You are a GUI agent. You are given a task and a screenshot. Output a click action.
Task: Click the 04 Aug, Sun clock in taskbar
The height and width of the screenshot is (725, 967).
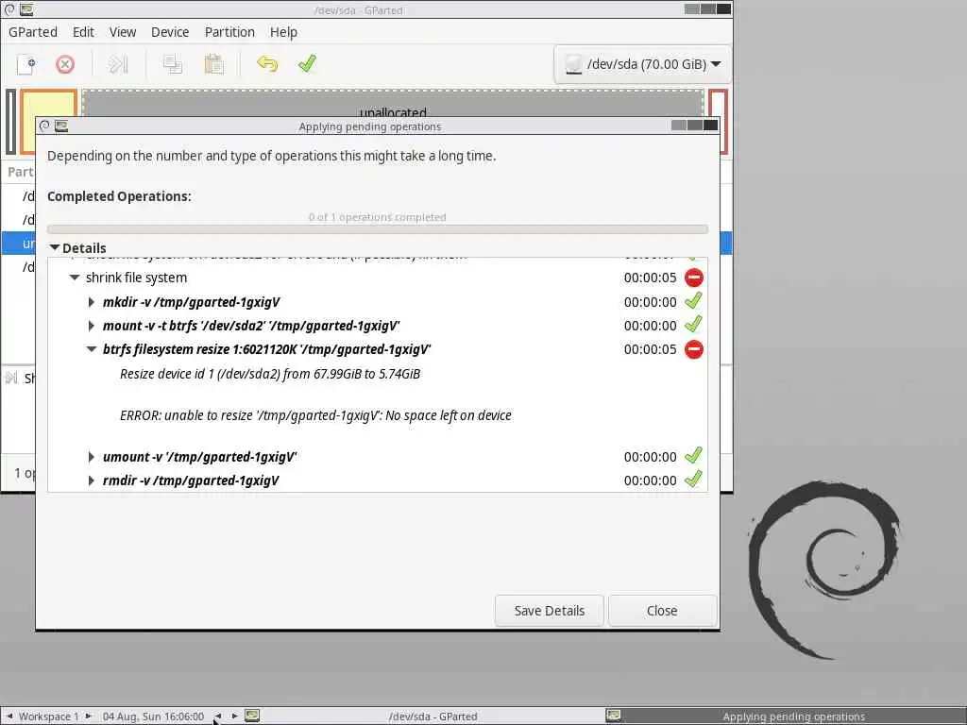point(153,716)
